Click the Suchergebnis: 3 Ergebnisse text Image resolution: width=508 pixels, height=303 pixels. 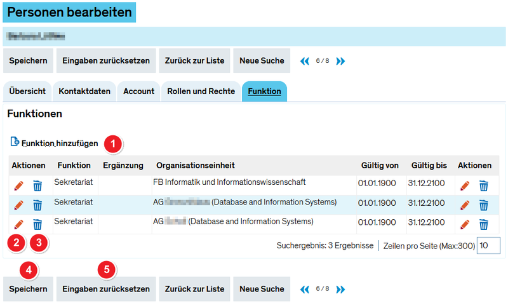(325, 246)
